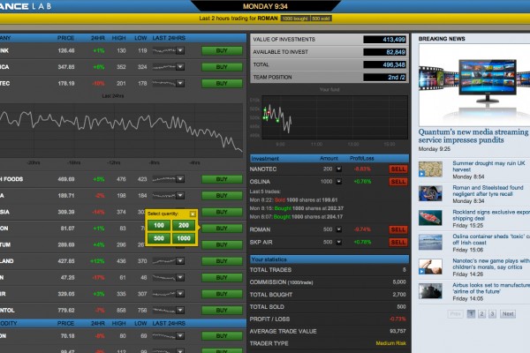Open Nanotec new game story
This screenshot has height=353, width=530.
click(491, 264)
